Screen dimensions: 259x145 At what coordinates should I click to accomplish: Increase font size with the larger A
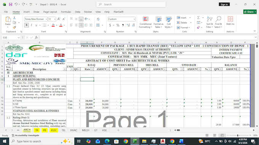click(x=59, y=19)
